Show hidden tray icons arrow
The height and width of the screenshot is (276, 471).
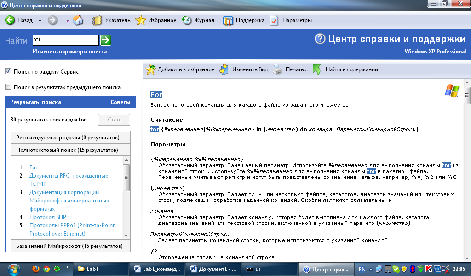click(x=371, y=269)
